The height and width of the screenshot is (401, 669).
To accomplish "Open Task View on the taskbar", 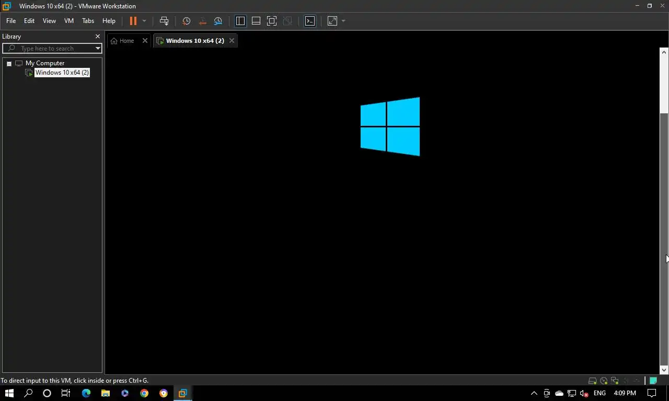I will click(x=66, y=393).
